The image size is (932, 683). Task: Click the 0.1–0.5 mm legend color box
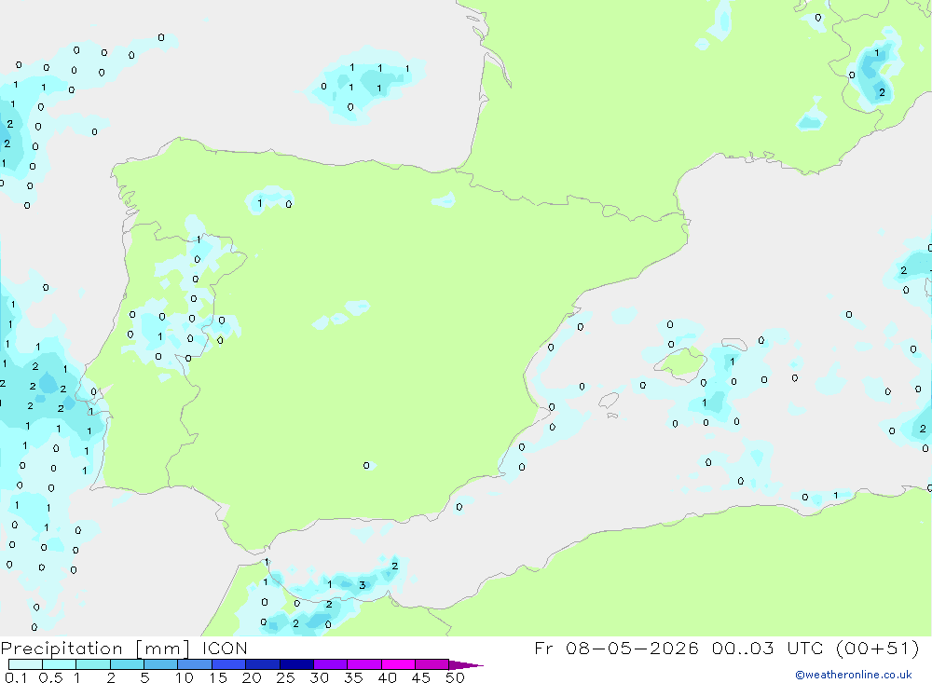click(25, 664)
